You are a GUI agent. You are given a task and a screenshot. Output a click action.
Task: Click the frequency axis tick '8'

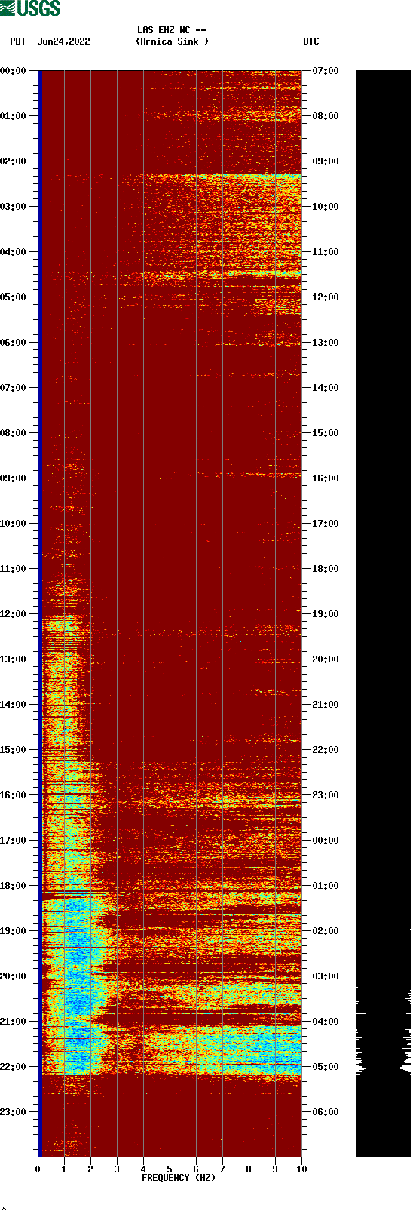(x=249, y=1169)
